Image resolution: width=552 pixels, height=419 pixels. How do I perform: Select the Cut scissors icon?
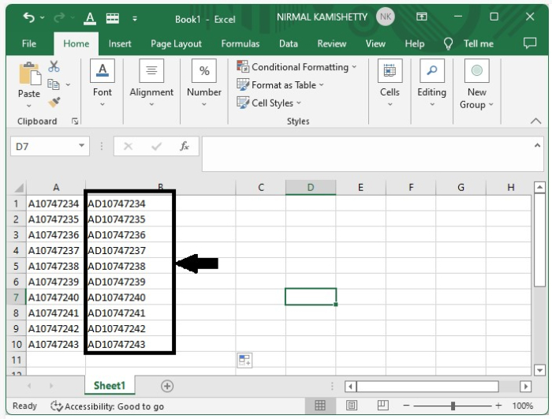54,66
